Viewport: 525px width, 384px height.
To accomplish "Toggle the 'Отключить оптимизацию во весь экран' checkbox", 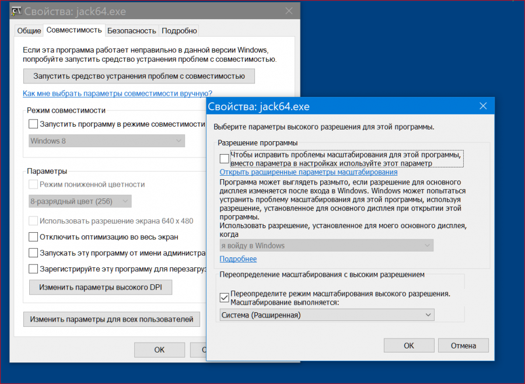I will (x=33, y=237).
